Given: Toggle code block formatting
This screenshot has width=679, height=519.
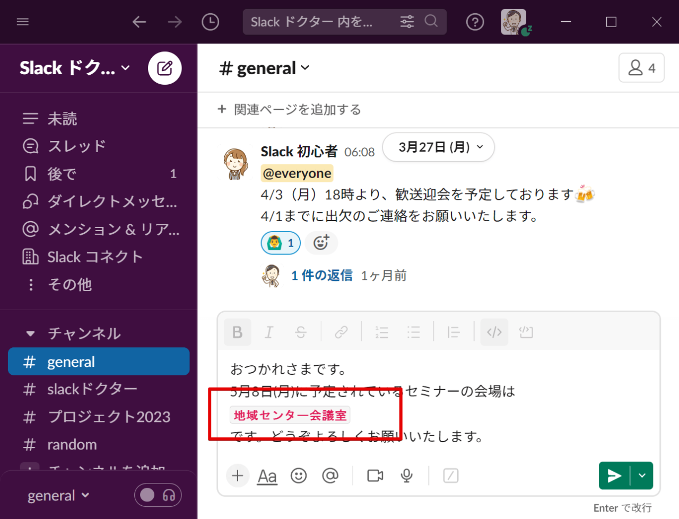Looking at the screenshot, I should pos(526,332).
